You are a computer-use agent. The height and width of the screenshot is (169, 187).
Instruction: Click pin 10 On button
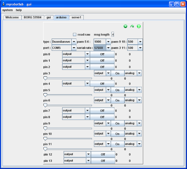117,134
